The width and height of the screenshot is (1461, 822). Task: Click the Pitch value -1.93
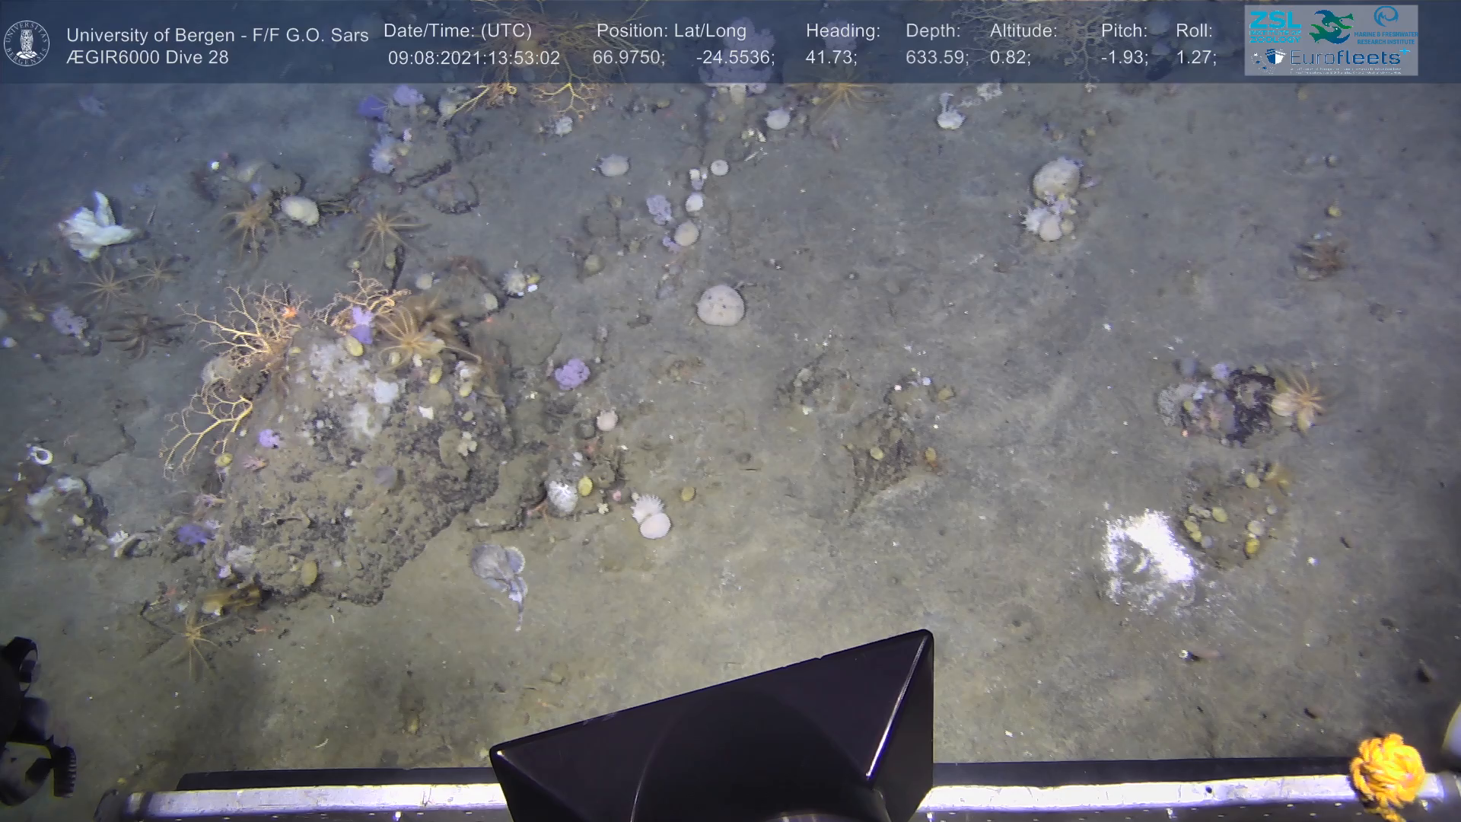coord(1123,58)
